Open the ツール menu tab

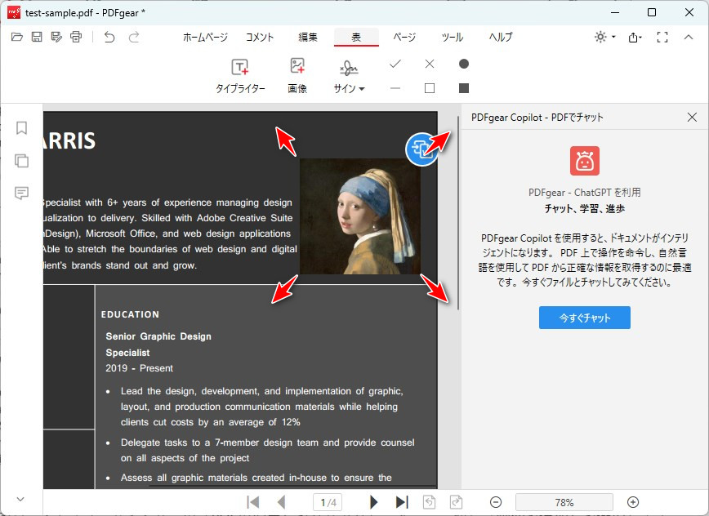453,37
